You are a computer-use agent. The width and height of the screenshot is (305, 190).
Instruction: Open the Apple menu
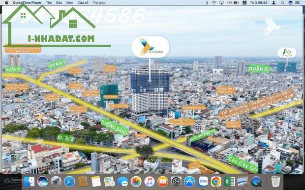click(6, 2)
